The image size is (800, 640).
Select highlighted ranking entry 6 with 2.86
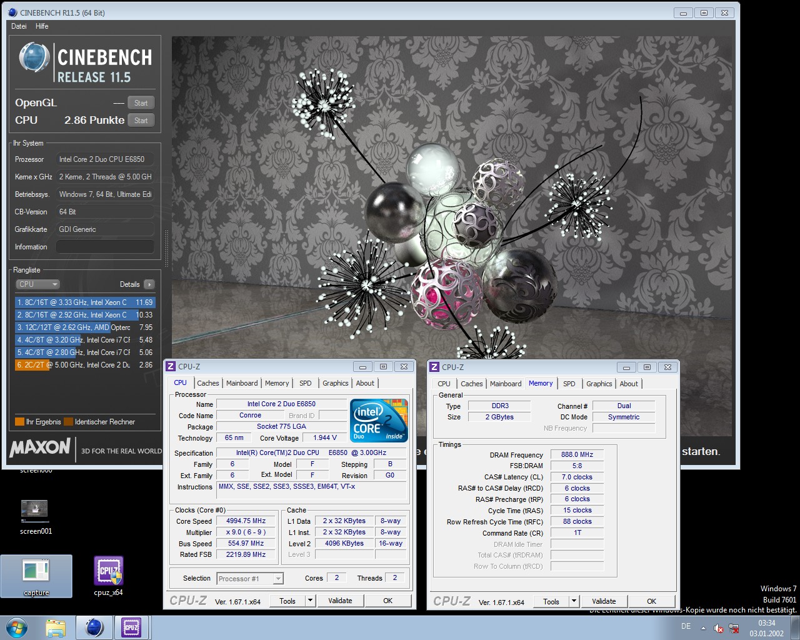point(84,365)
